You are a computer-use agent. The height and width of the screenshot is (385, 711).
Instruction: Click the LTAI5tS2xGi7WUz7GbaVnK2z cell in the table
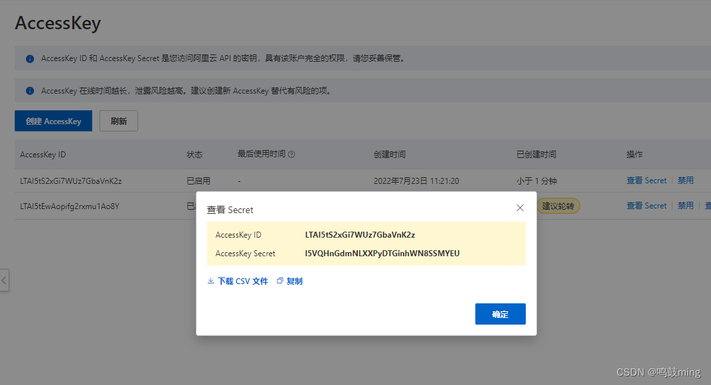(71, 181)
